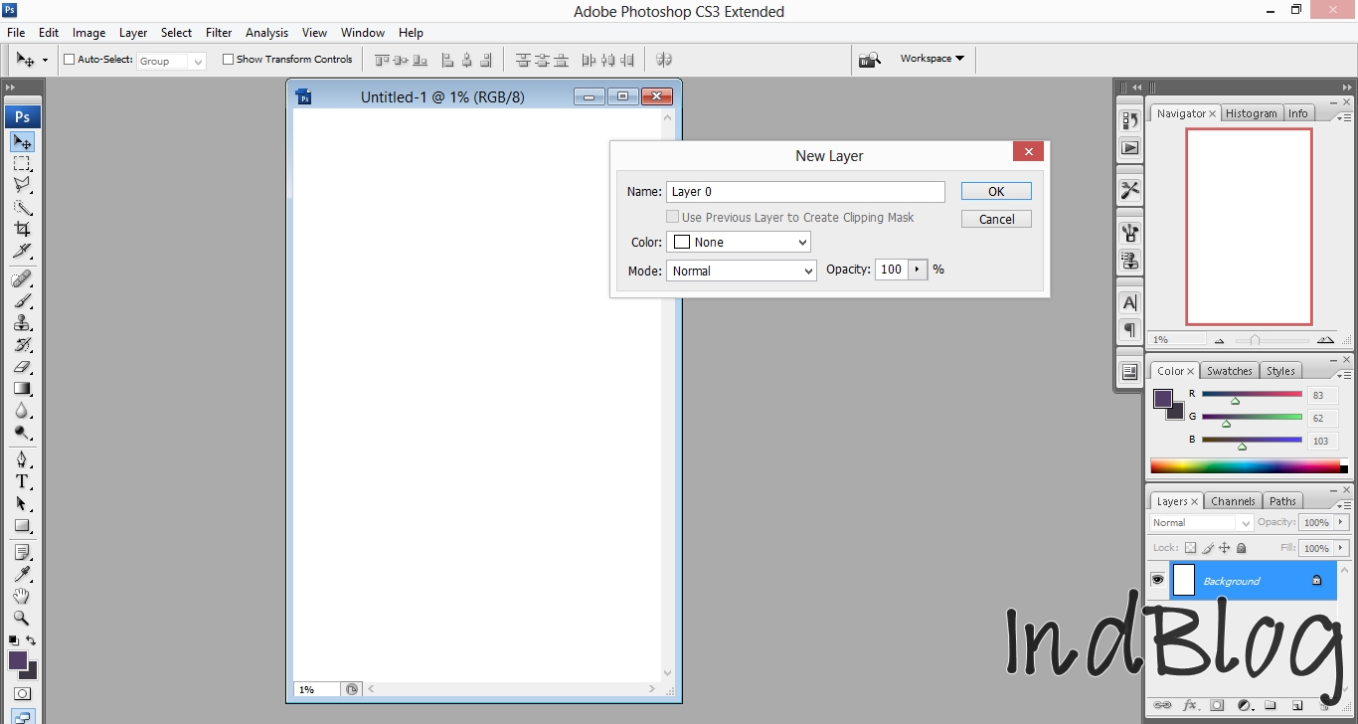Select the Slice tool
The height and width of the screenshot is (724, 1358).
[x=22, y=251]
